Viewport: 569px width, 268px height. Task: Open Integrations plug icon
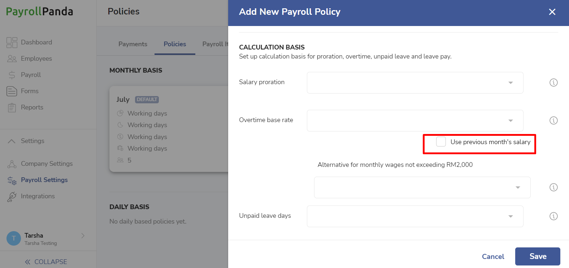(x=12, y=196)
